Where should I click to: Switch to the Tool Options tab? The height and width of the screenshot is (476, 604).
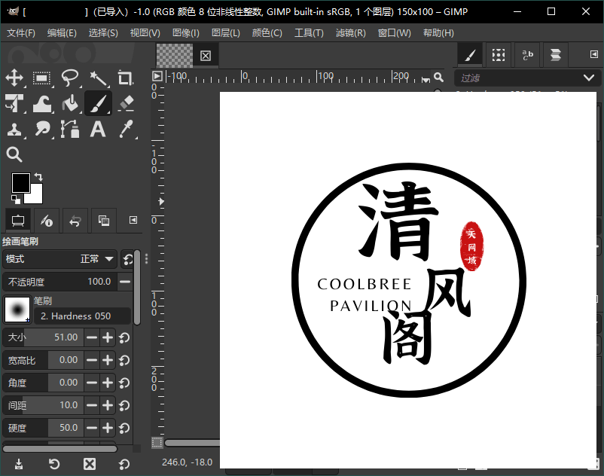[18, 221]
